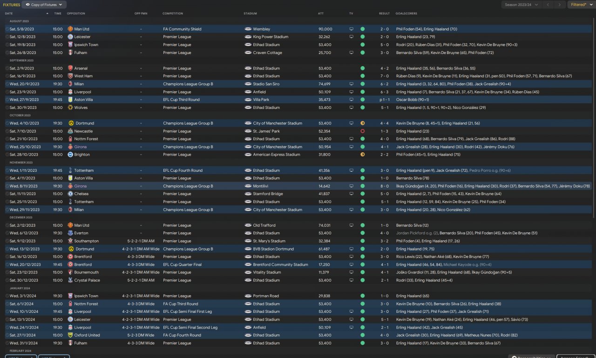The height and width of the screenshot is (358, 596).
Task: Click the Everton club badge
Action: [70, 233]
